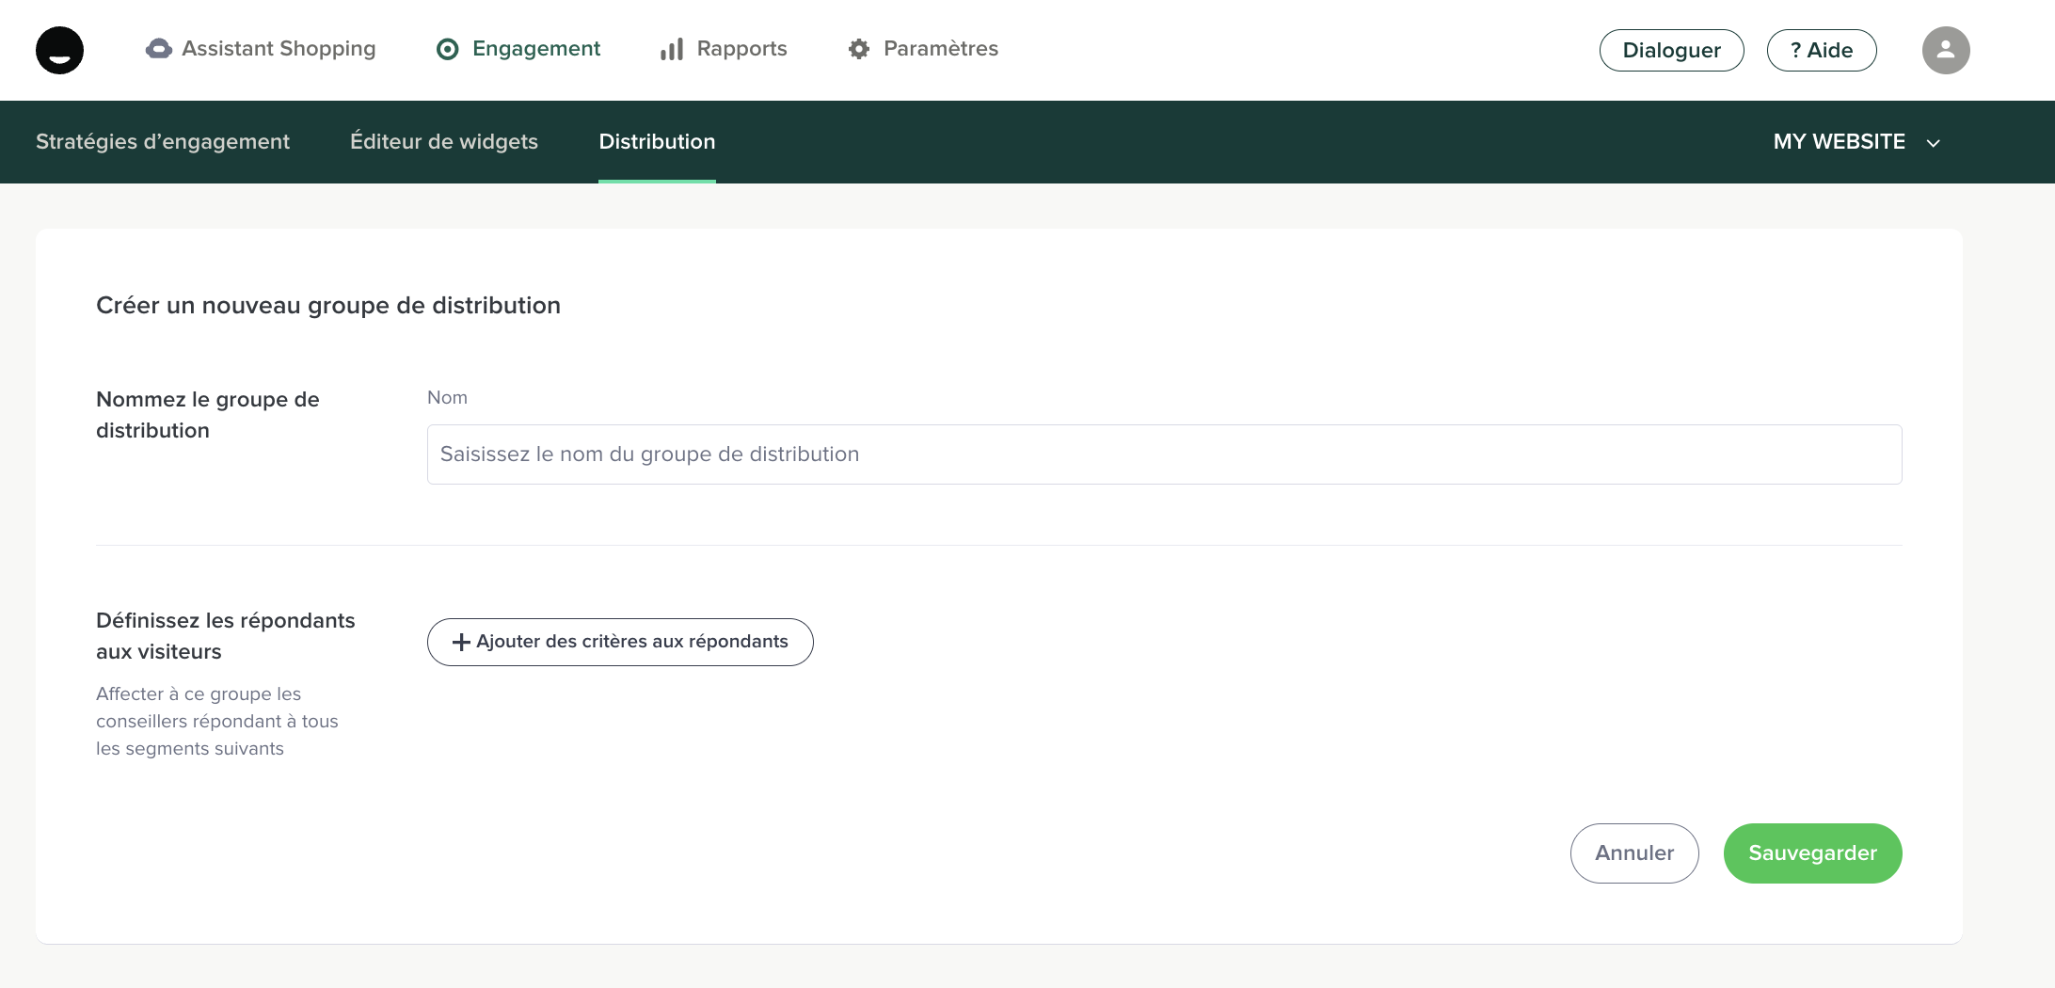Open the Paramètres menu label
The width and height of the screenshot is (2055, 988).
point(940,49)
